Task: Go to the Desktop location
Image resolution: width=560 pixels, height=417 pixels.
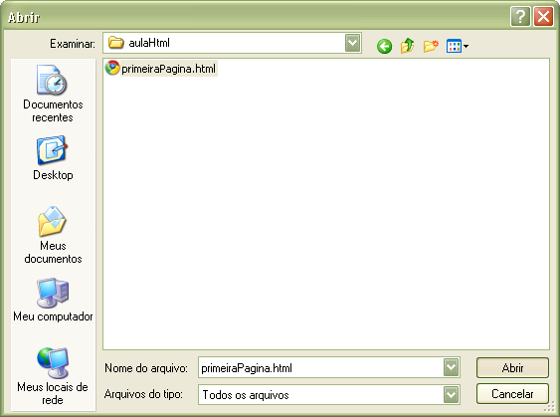Action: [x=53, y=158]
